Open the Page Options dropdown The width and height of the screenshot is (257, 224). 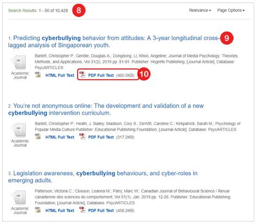(x=231, y=10)
